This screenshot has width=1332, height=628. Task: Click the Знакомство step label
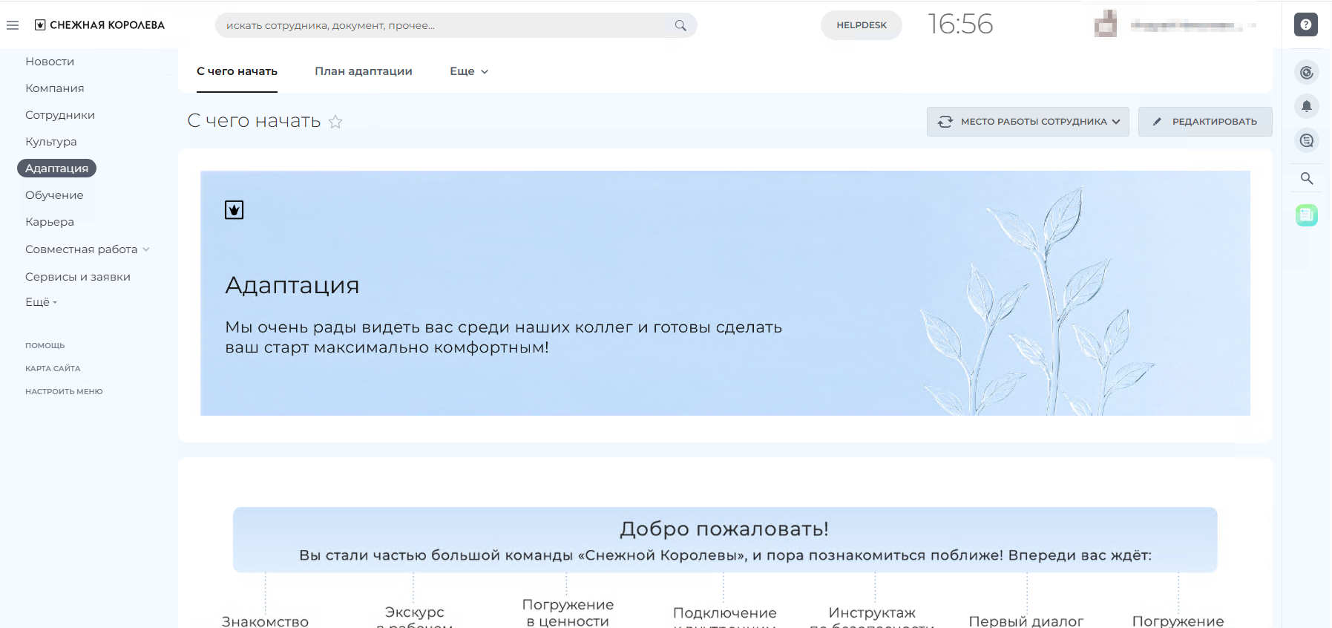click(x=265, y=621)
